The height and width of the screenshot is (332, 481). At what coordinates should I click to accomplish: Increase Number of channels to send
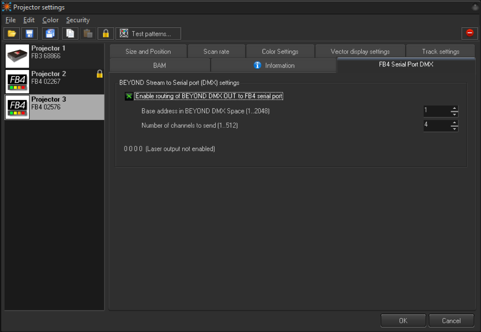point(454,123)
